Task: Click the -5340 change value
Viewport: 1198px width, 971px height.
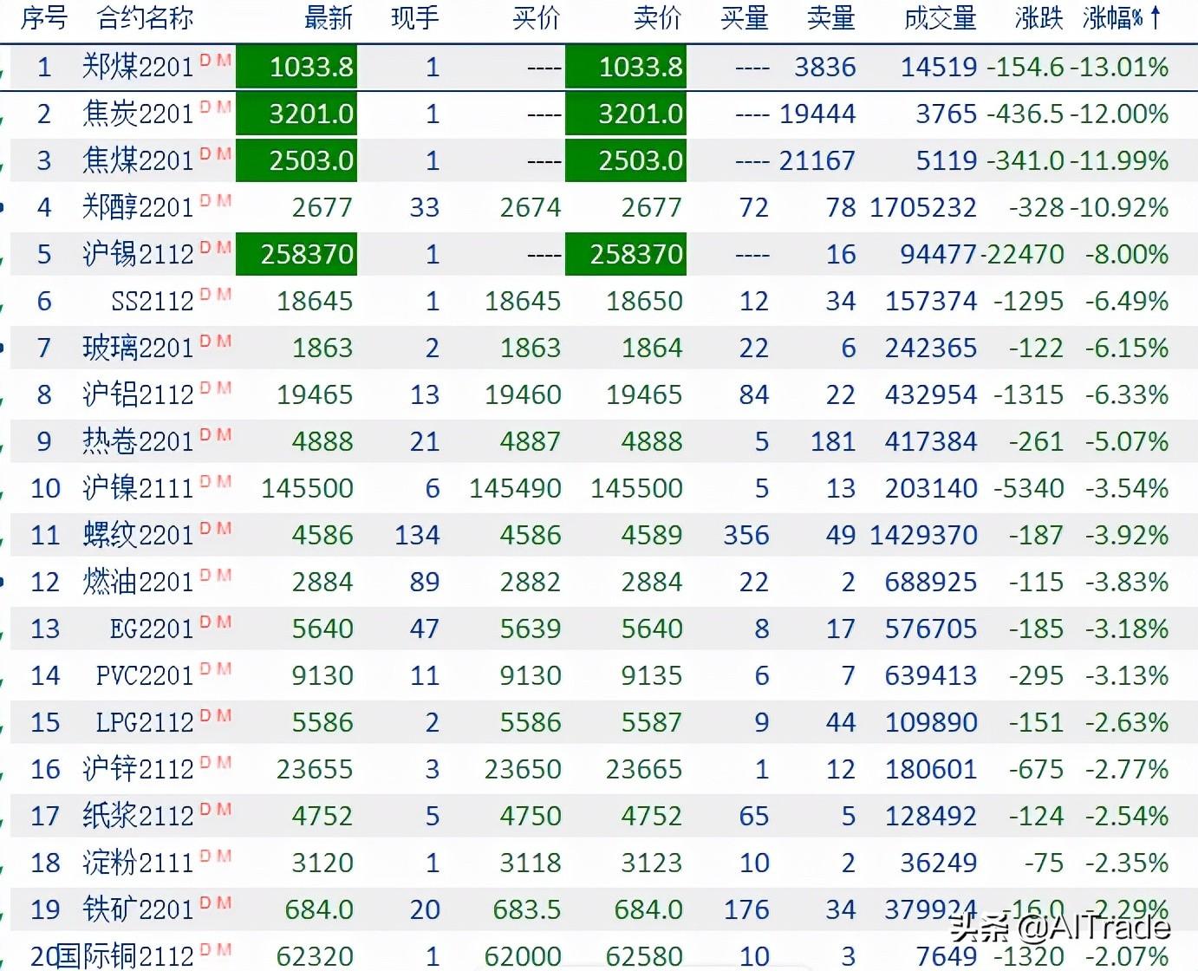Action: pos(1028,488)
